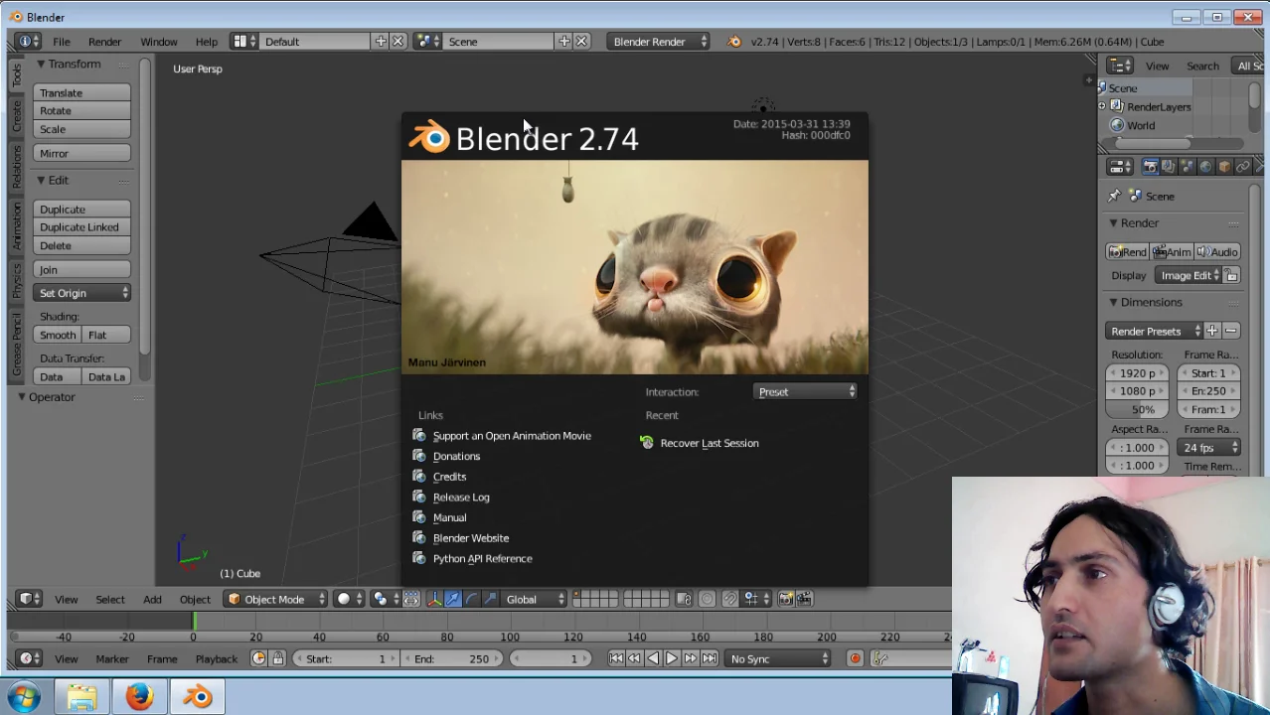Add a render preset with plus button

click(x=1212, y=331)
